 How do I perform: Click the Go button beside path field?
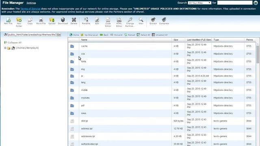(58, 35)
